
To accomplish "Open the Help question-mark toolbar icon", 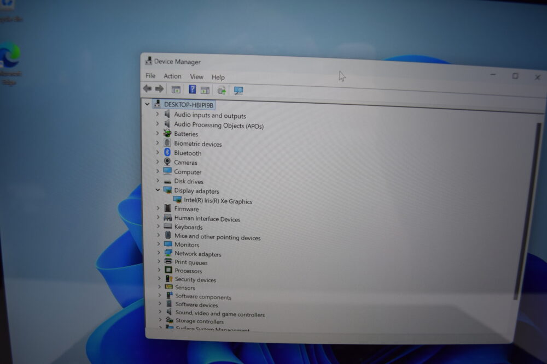I will 192,89.
